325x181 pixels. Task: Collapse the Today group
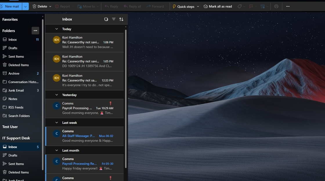click(57, 29)
